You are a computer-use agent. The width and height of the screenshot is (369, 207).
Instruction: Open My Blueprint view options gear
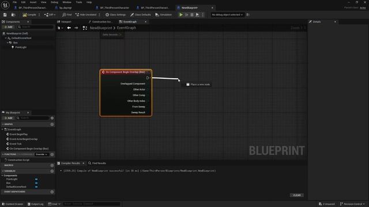click(52, 118)
